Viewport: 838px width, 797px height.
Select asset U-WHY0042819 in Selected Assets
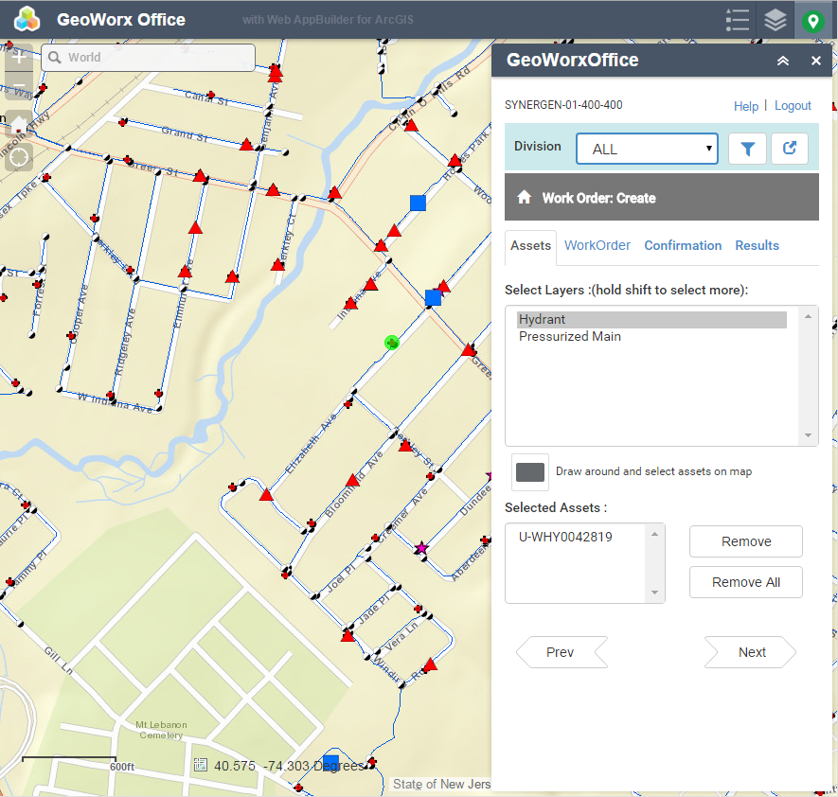[x=565, y=537]
